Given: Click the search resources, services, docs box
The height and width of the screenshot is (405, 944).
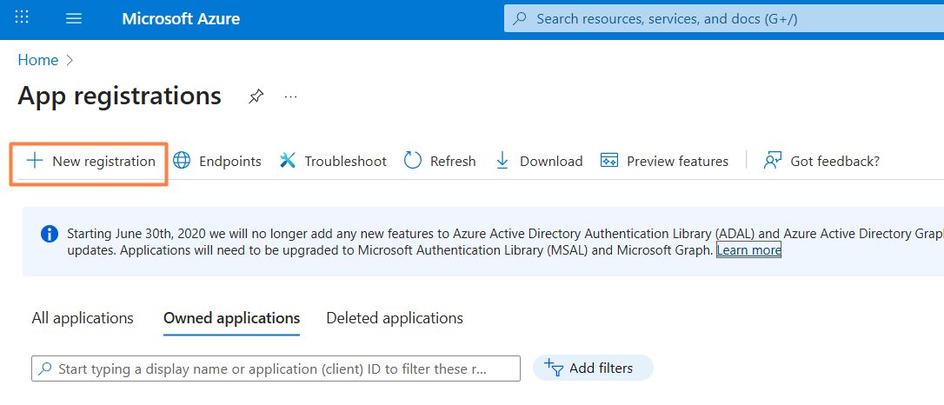Looking at the screenshot, I should click(x=721, y=18).
